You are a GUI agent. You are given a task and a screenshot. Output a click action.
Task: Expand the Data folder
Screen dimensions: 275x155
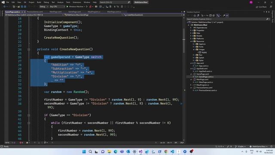click(191, 33)
